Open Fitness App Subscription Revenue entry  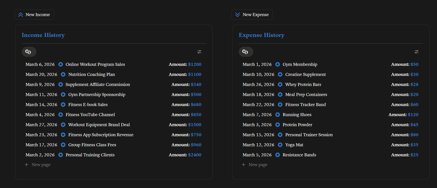pyautogui.click(x=101, y=135)
